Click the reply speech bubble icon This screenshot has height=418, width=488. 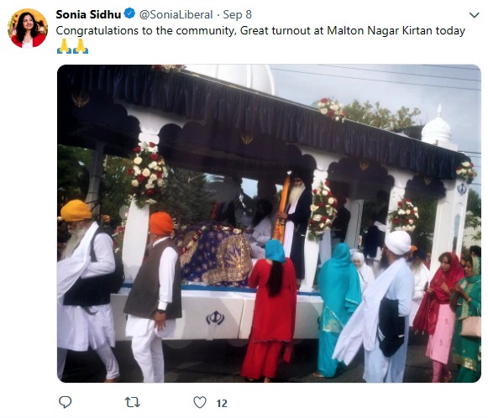tap(66, 402)
